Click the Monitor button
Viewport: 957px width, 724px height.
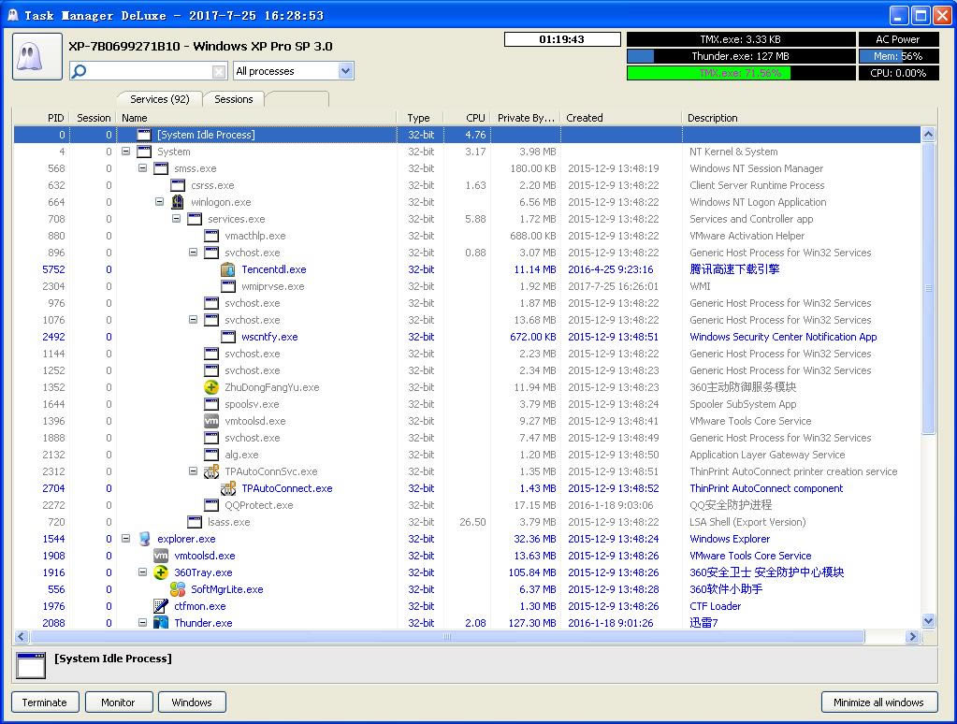[x=118, y=702]
